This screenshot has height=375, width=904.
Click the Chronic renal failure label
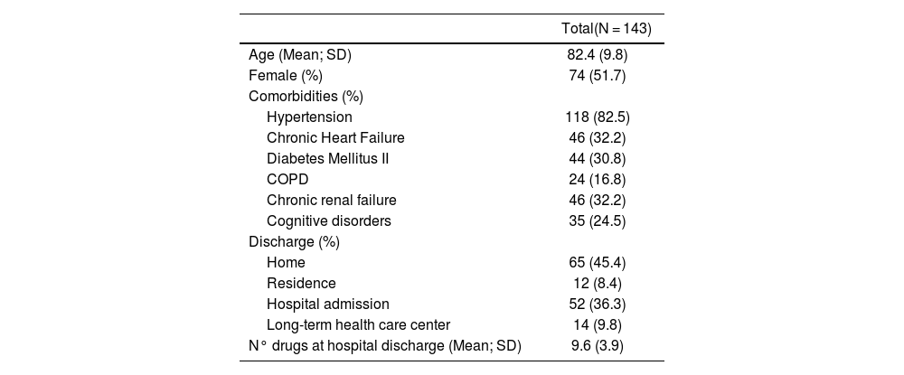(332, 200)
